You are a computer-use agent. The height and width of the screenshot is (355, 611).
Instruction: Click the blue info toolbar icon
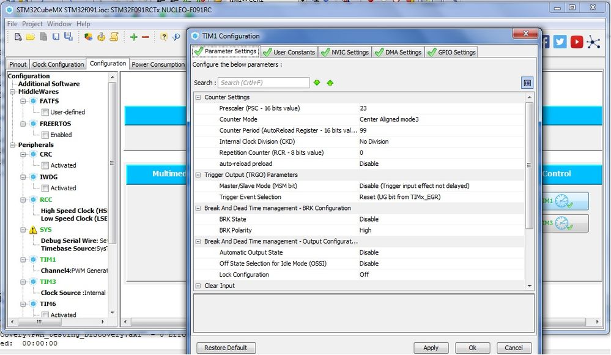[176, 37]
